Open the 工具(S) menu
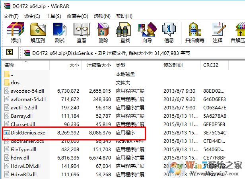The width and height of the screenshot is (245, 179). [x=53, y=16]
